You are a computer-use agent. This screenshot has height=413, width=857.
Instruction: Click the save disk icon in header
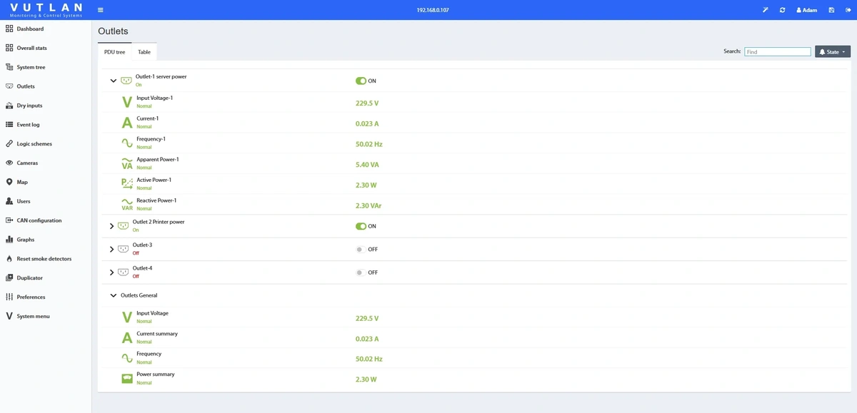pos(831,10)
